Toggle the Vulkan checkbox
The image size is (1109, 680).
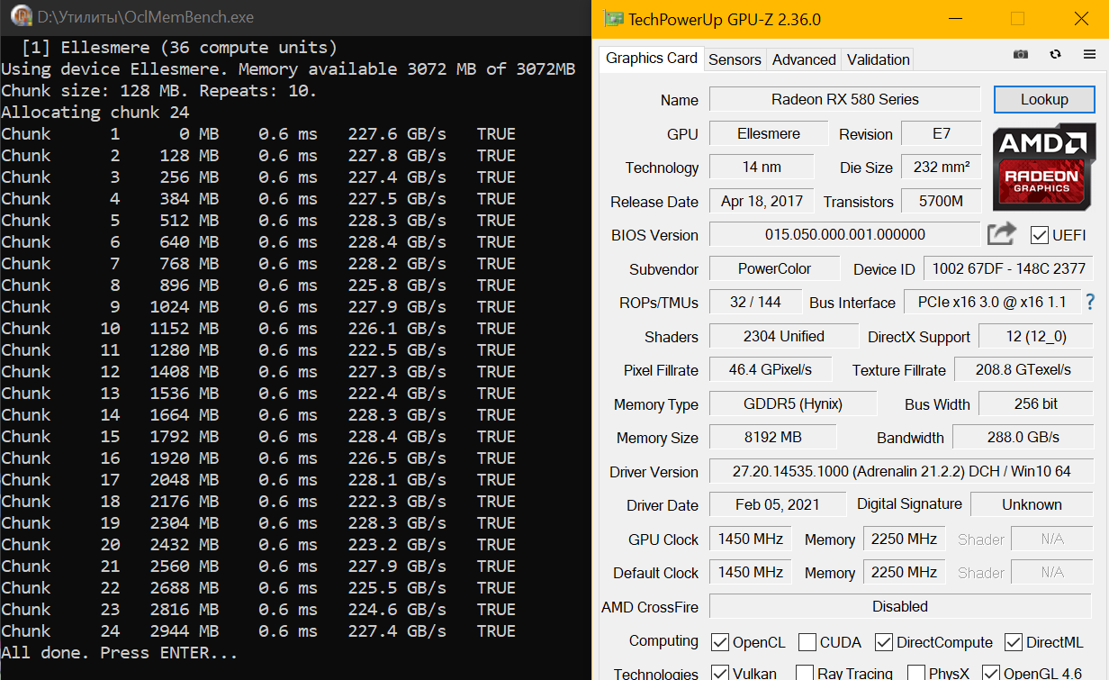point(720,673)
